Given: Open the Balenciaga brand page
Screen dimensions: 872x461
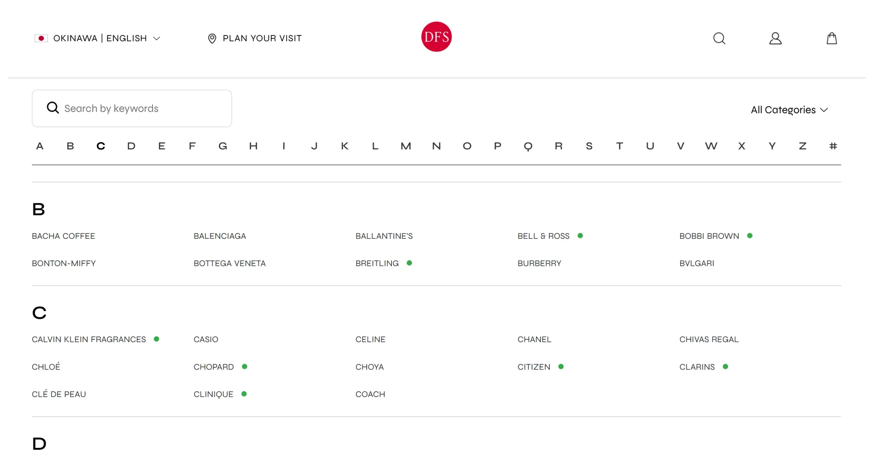Looking at the screenshot, I should [x=220, y=236].
